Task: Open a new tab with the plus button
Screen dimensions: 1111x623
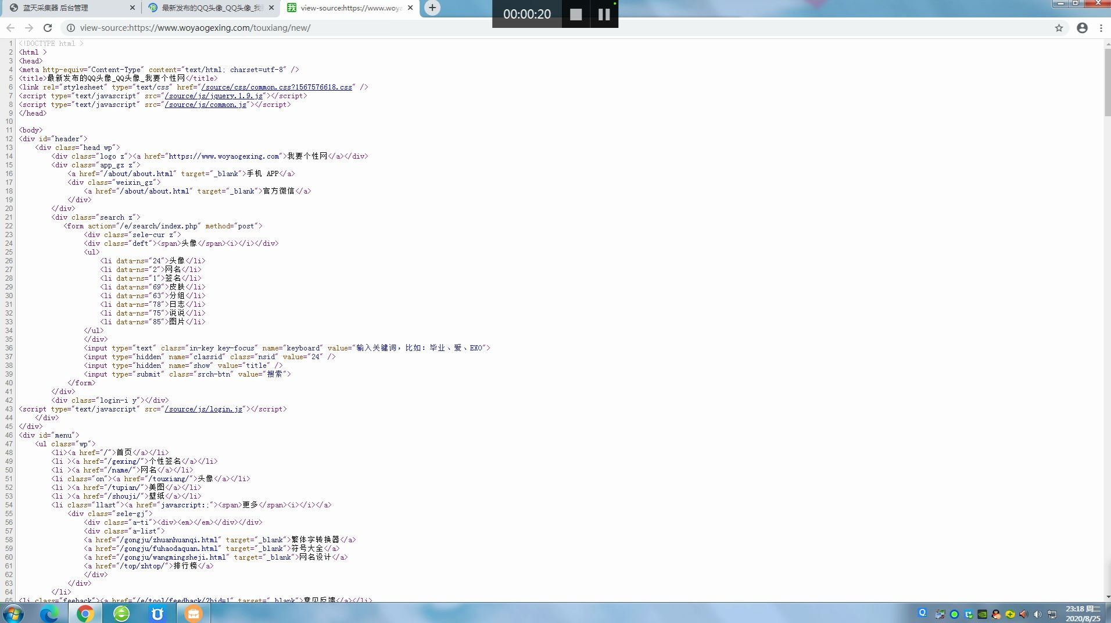Action: [432, 8]
